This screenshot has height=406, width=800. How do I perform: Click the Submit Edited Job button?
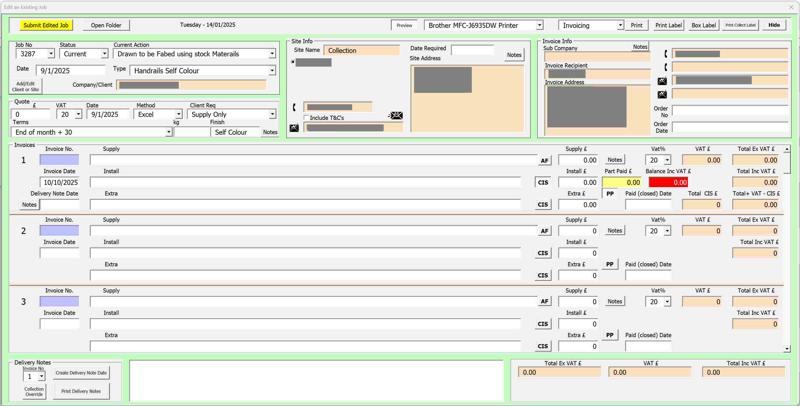point(47,25)
